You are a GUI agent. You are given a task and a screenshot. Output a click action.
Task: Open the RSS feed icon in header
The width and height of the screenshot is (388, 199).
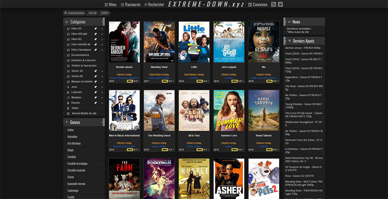(274, 4)
